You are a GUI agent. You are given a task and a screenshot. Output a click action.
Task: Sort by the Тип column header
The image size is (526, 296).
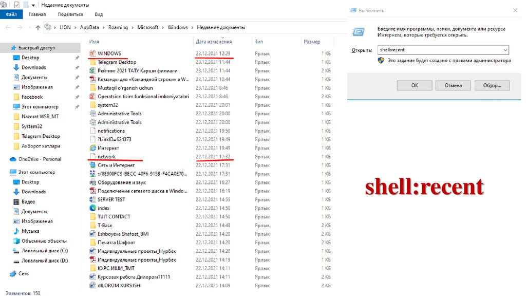(x=259, y=42)
